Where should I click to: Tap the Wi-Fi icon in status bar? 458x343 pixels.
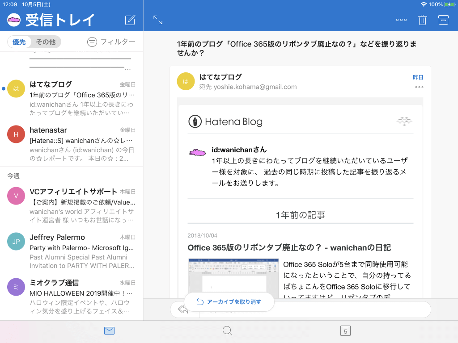coord(424,4)
